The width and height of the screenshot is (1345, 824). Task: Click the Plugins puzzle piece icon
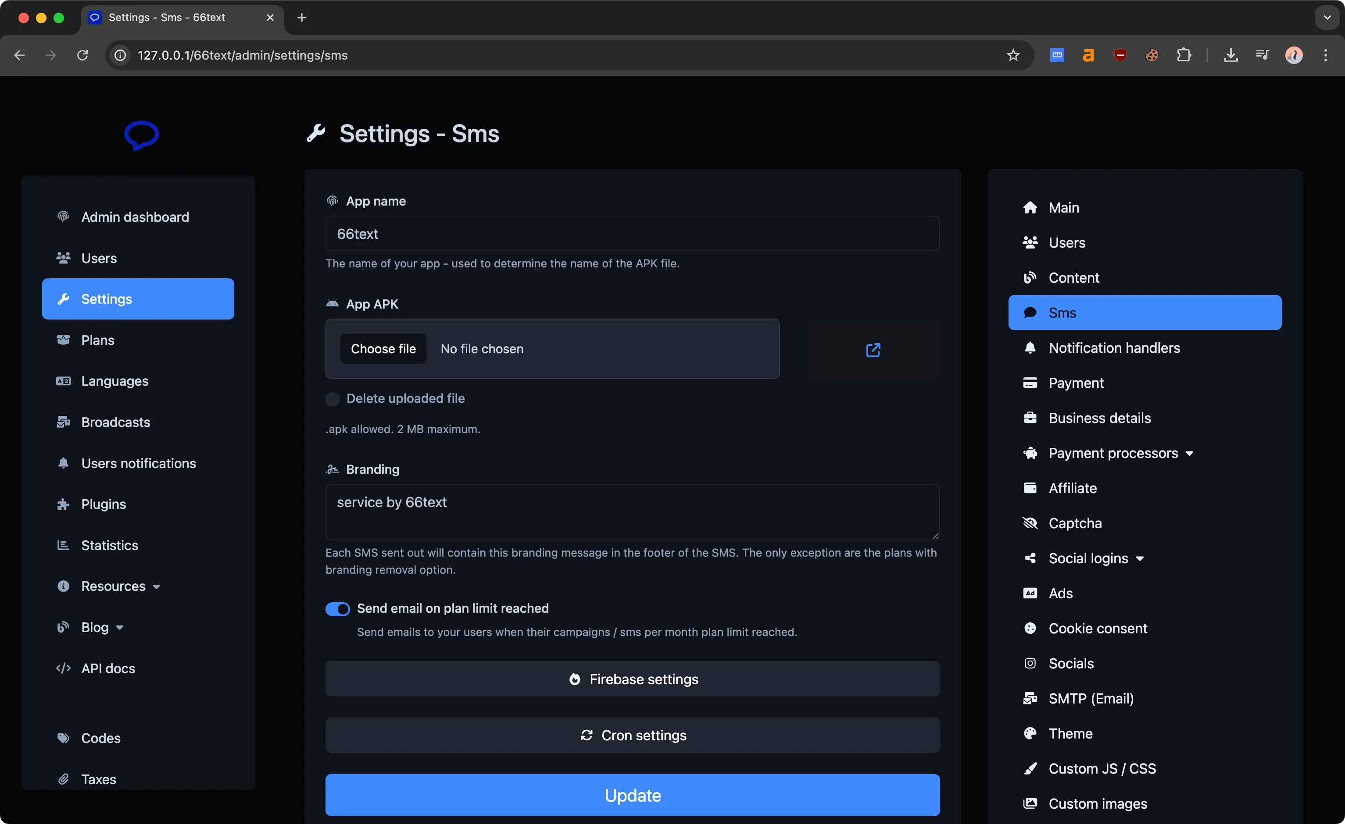63,504
